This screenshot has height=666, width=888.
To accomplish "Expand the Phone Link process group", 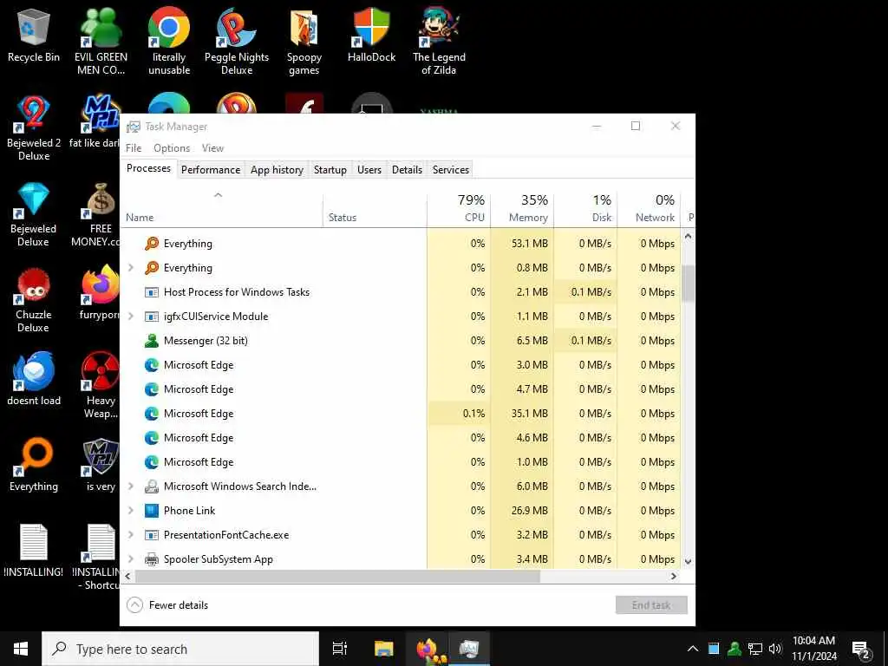I will pyautogui.click(x=131, y=510).
